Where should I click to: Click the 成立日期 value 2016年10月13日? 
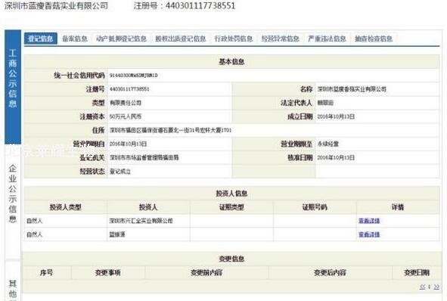tap(336, 116)
